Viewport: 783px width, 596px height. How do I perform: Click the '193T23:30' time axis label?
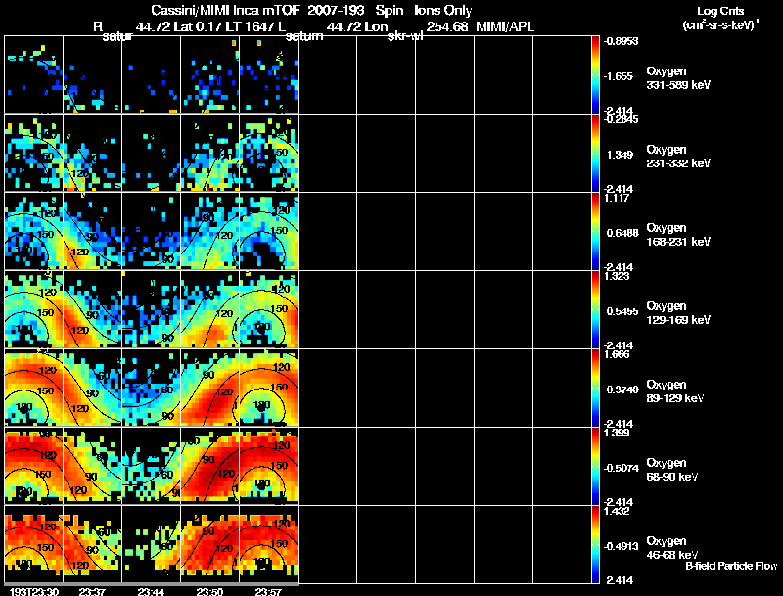33,591
